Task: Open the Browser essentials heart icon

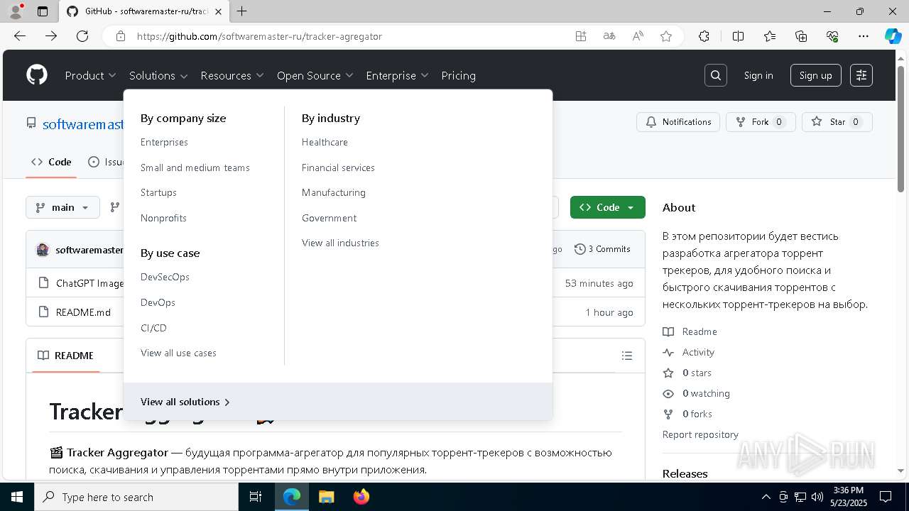Action: 832,36
